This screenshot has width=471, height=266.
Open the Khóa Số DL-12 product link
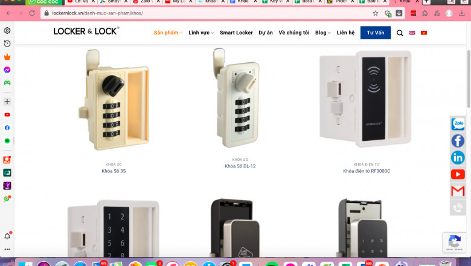[240, 166]
